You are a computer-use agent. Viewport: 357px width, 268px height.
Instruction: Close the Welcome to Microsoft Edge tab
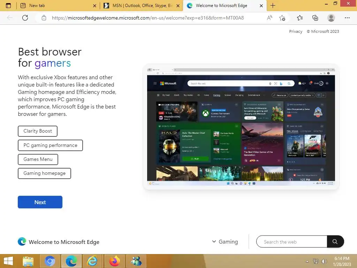click(x=261, y=6)
